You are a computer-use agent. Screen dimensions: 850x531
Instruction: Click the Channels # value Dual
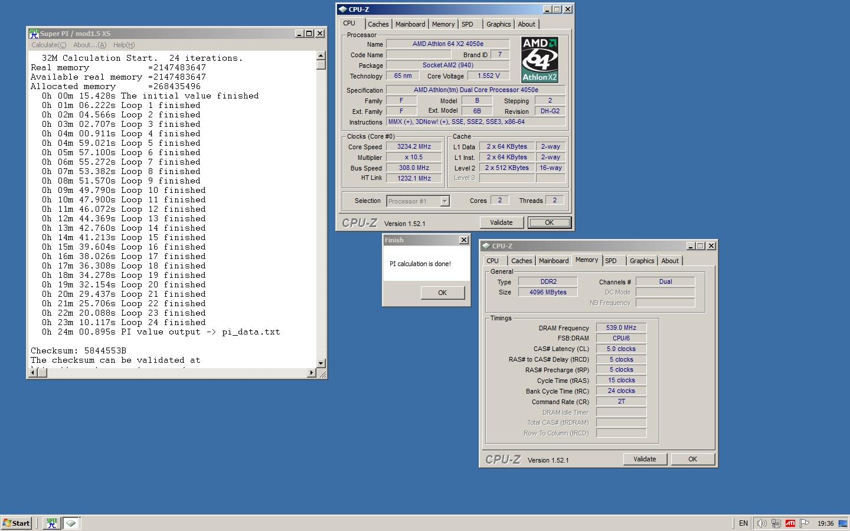pyautogui.click(x=665, y=281)
